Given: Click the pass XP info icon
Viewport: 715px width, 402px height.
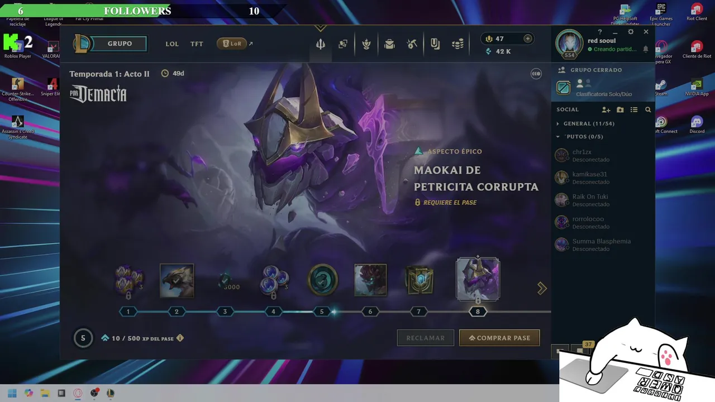Looking at the screenshot, I should tap(180, 338).
